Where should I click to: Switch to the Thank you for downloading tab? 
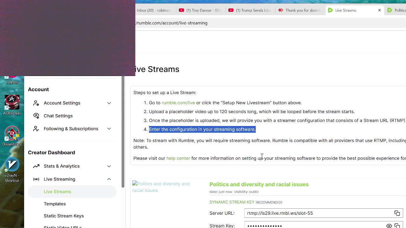pyautogui.click(x=299, y=10)
